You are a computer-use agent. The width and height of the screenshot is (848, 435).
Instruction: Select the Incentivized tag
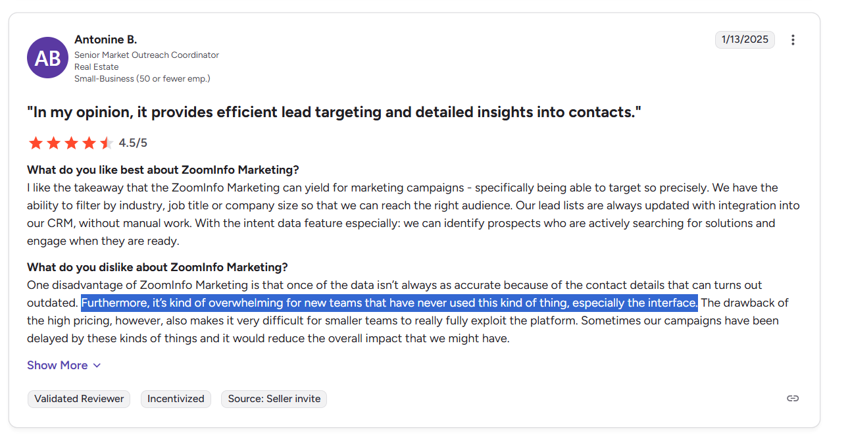pos(176,399)
